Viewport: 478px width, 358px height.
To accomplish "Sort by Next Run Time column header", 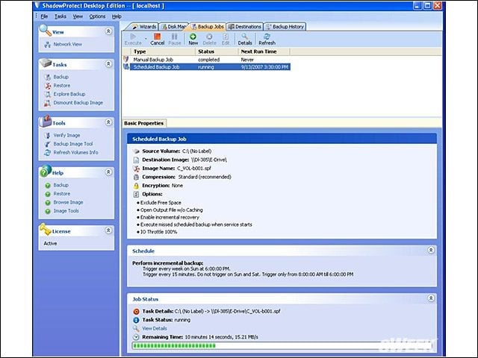I will pos(264,51).
